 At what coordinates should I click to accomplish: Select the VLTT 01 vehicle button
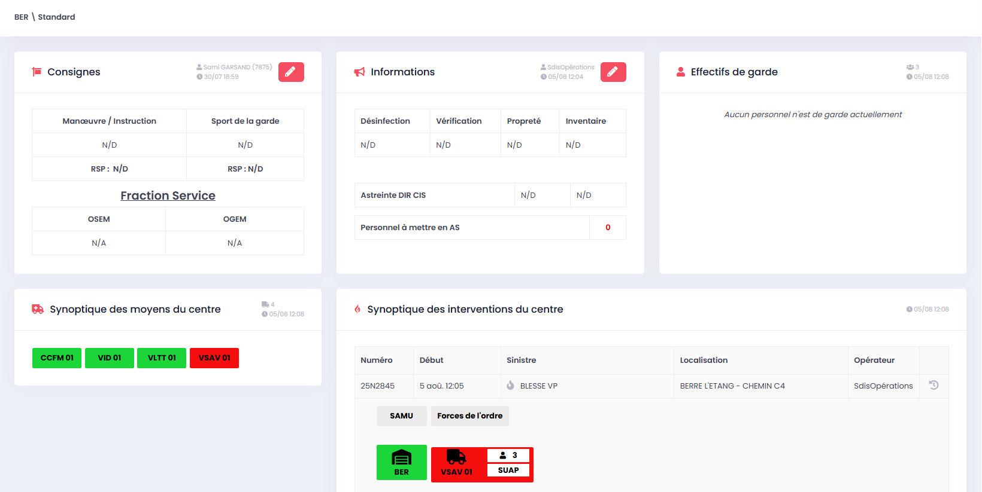click(162, 358)
